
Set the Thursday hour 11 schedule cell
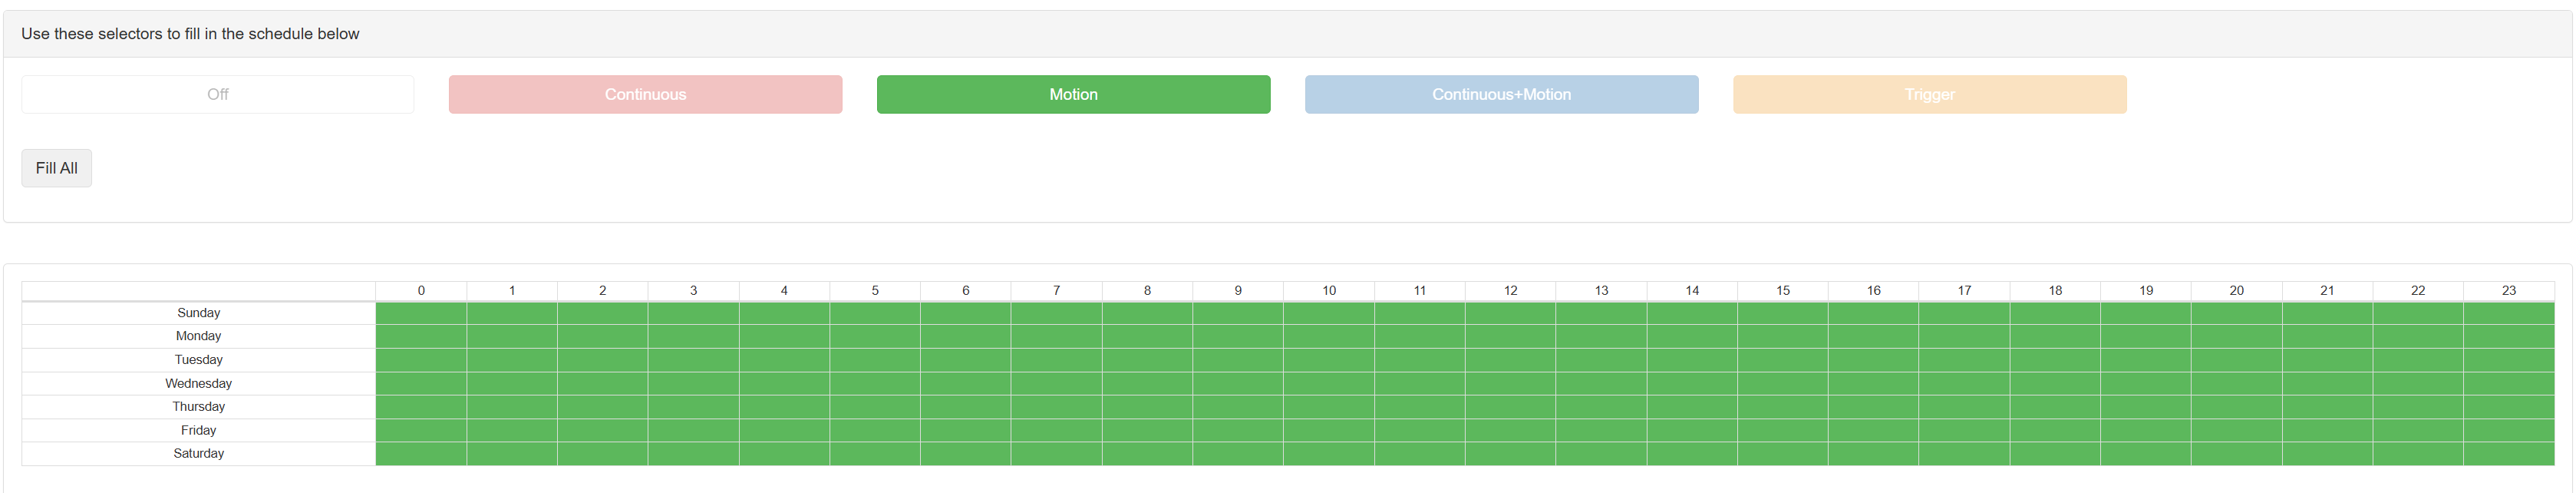pyautogui.click(x=1420, y=407)
